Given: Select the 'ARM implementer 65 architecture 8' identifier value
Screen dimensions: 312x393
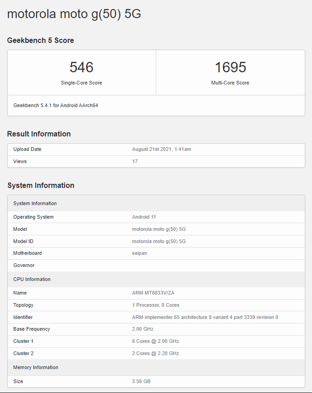Looking at the screenshot, I should [x=205, y=317].
